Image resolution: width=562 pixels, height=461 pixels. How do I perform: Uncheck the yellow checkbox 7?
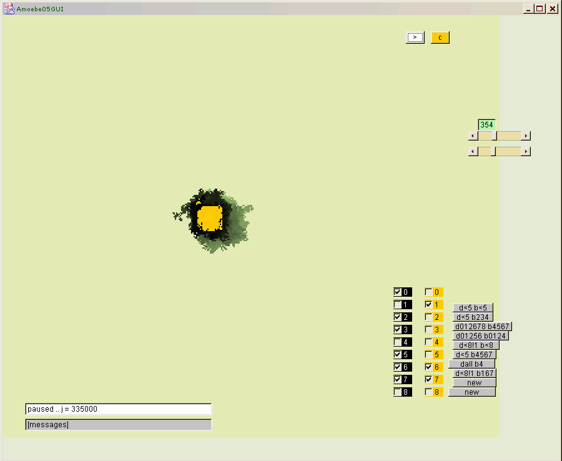coord(428,379)
